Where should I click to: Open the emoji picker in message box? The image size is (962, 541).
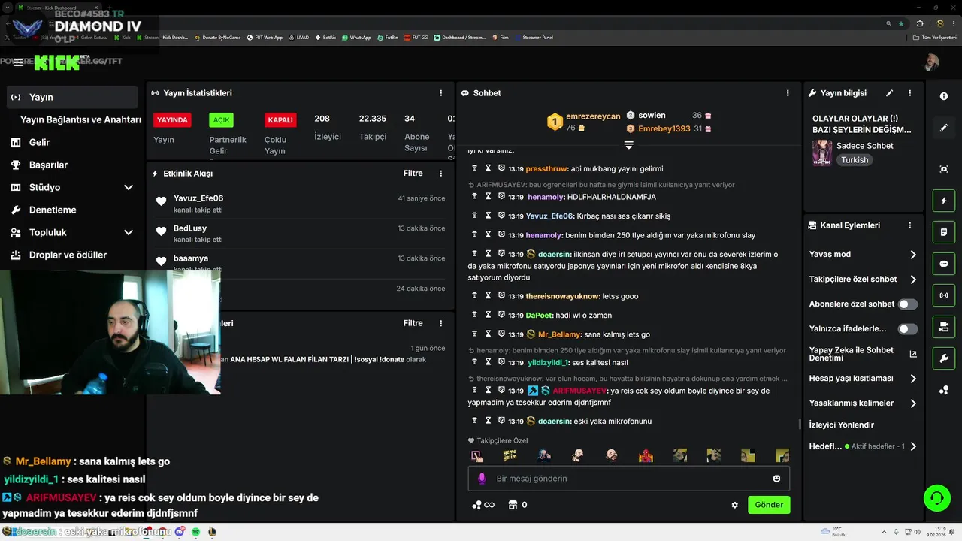coord(776,479)
